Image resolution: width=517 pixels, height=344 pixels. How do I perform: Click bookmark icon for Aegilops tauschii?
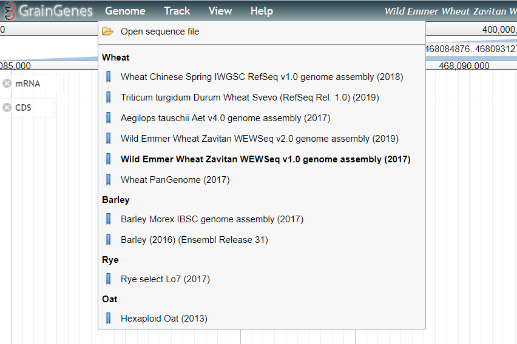click(x=108, y=118)
